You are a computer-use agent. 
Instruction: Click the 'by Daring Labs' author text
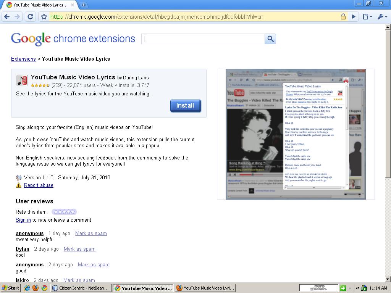click(x=133, y=78)
